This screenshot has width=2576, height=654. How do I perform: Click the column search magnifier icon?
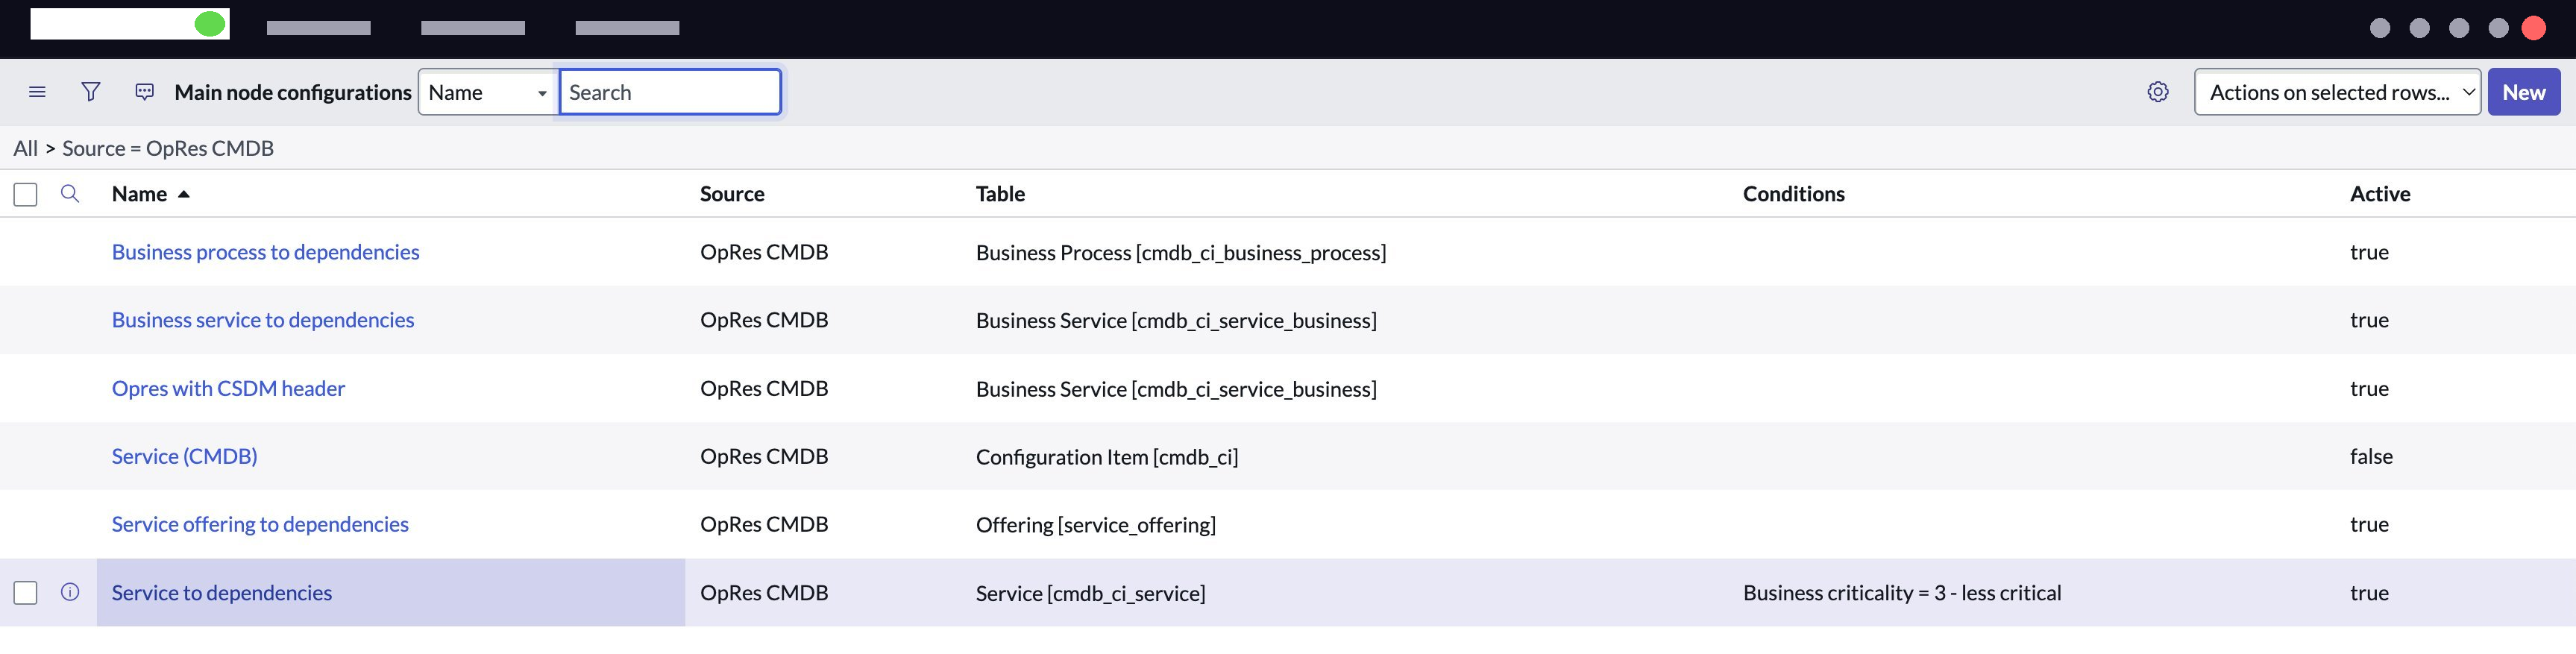click(x=70, y=193)
